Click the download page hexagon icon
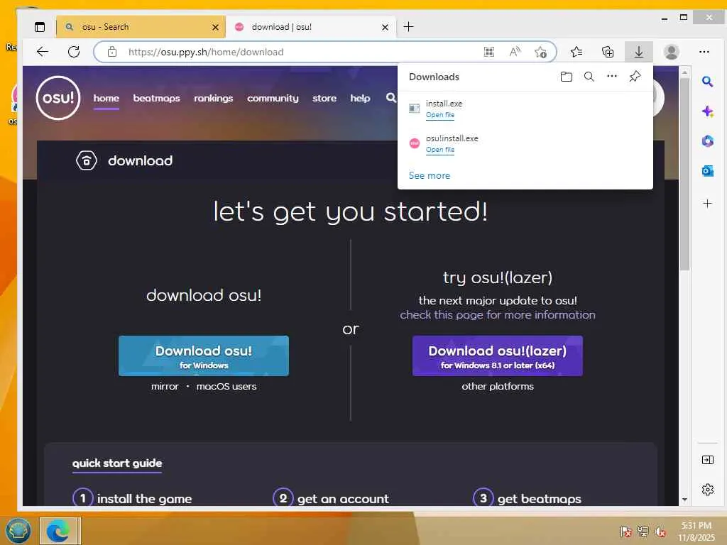 [x=86, y=161]
